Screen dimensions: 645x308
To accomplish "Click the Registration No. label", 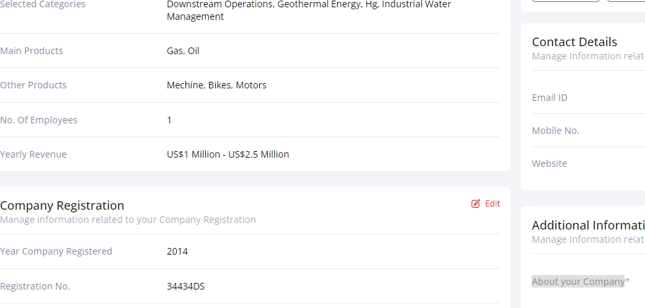I will (x=35, y=286).
